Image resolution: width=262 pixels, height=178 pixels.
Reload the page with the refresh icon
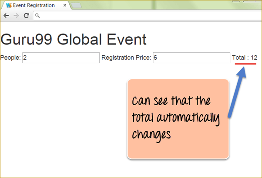(x=26, y=15)
